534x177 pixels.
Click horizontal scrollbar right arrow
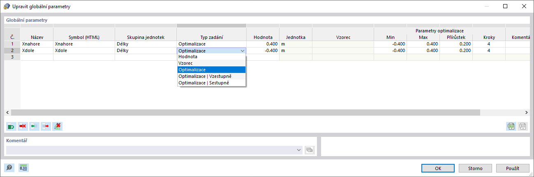[527, 112]
